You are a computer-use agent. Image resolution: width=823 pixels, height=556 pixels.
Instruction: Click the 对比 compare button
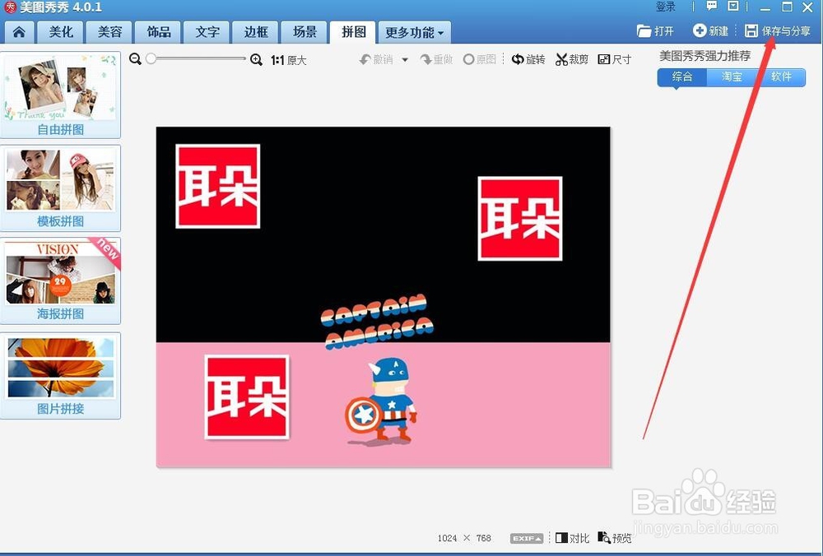click(572, 538)
